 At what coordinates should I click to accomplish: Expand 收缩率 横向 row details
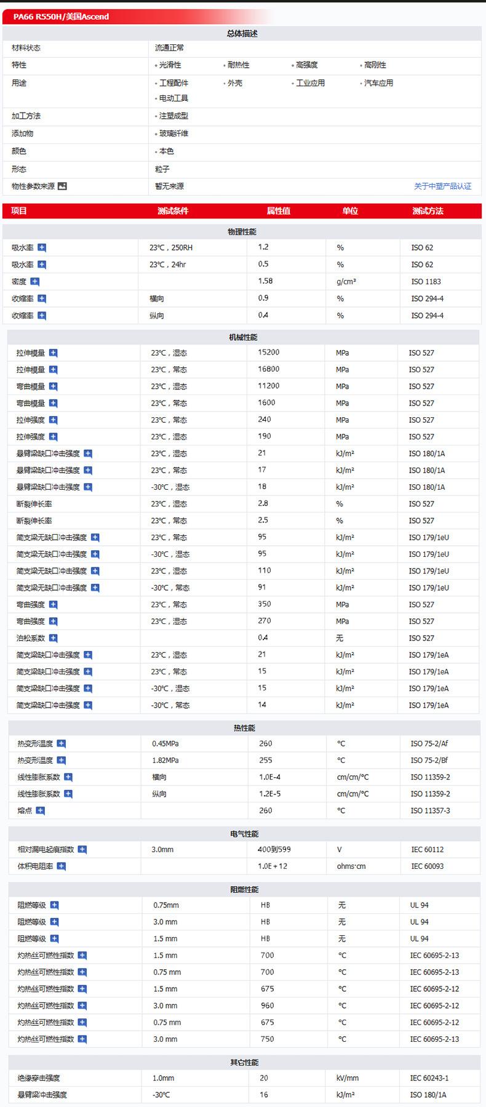(x=42, y=298)
